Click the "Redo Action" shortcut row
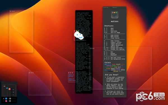 (111, 37)
